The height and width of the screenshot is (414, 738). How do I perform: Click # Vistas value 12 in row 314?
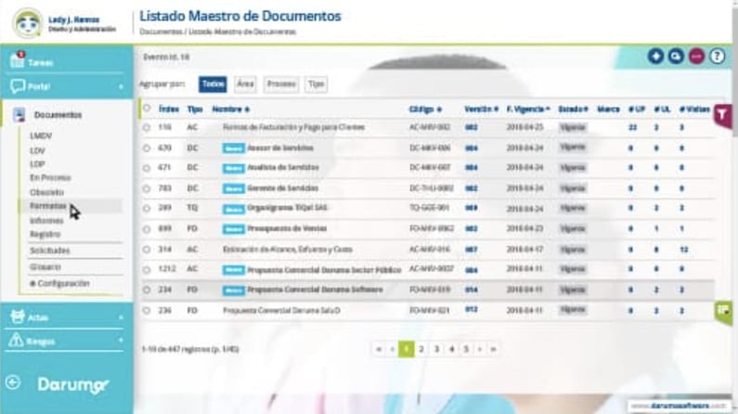click(x=684, y=250)
